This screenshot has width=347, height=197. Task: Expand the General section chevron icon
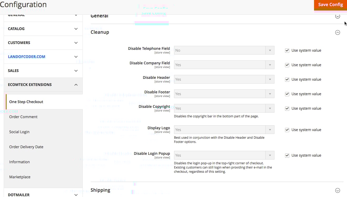point(338,16)
